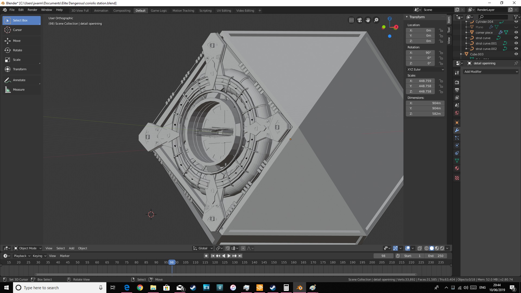Toggle orthographic/perspective grid view icon

[x=351, y=20]
